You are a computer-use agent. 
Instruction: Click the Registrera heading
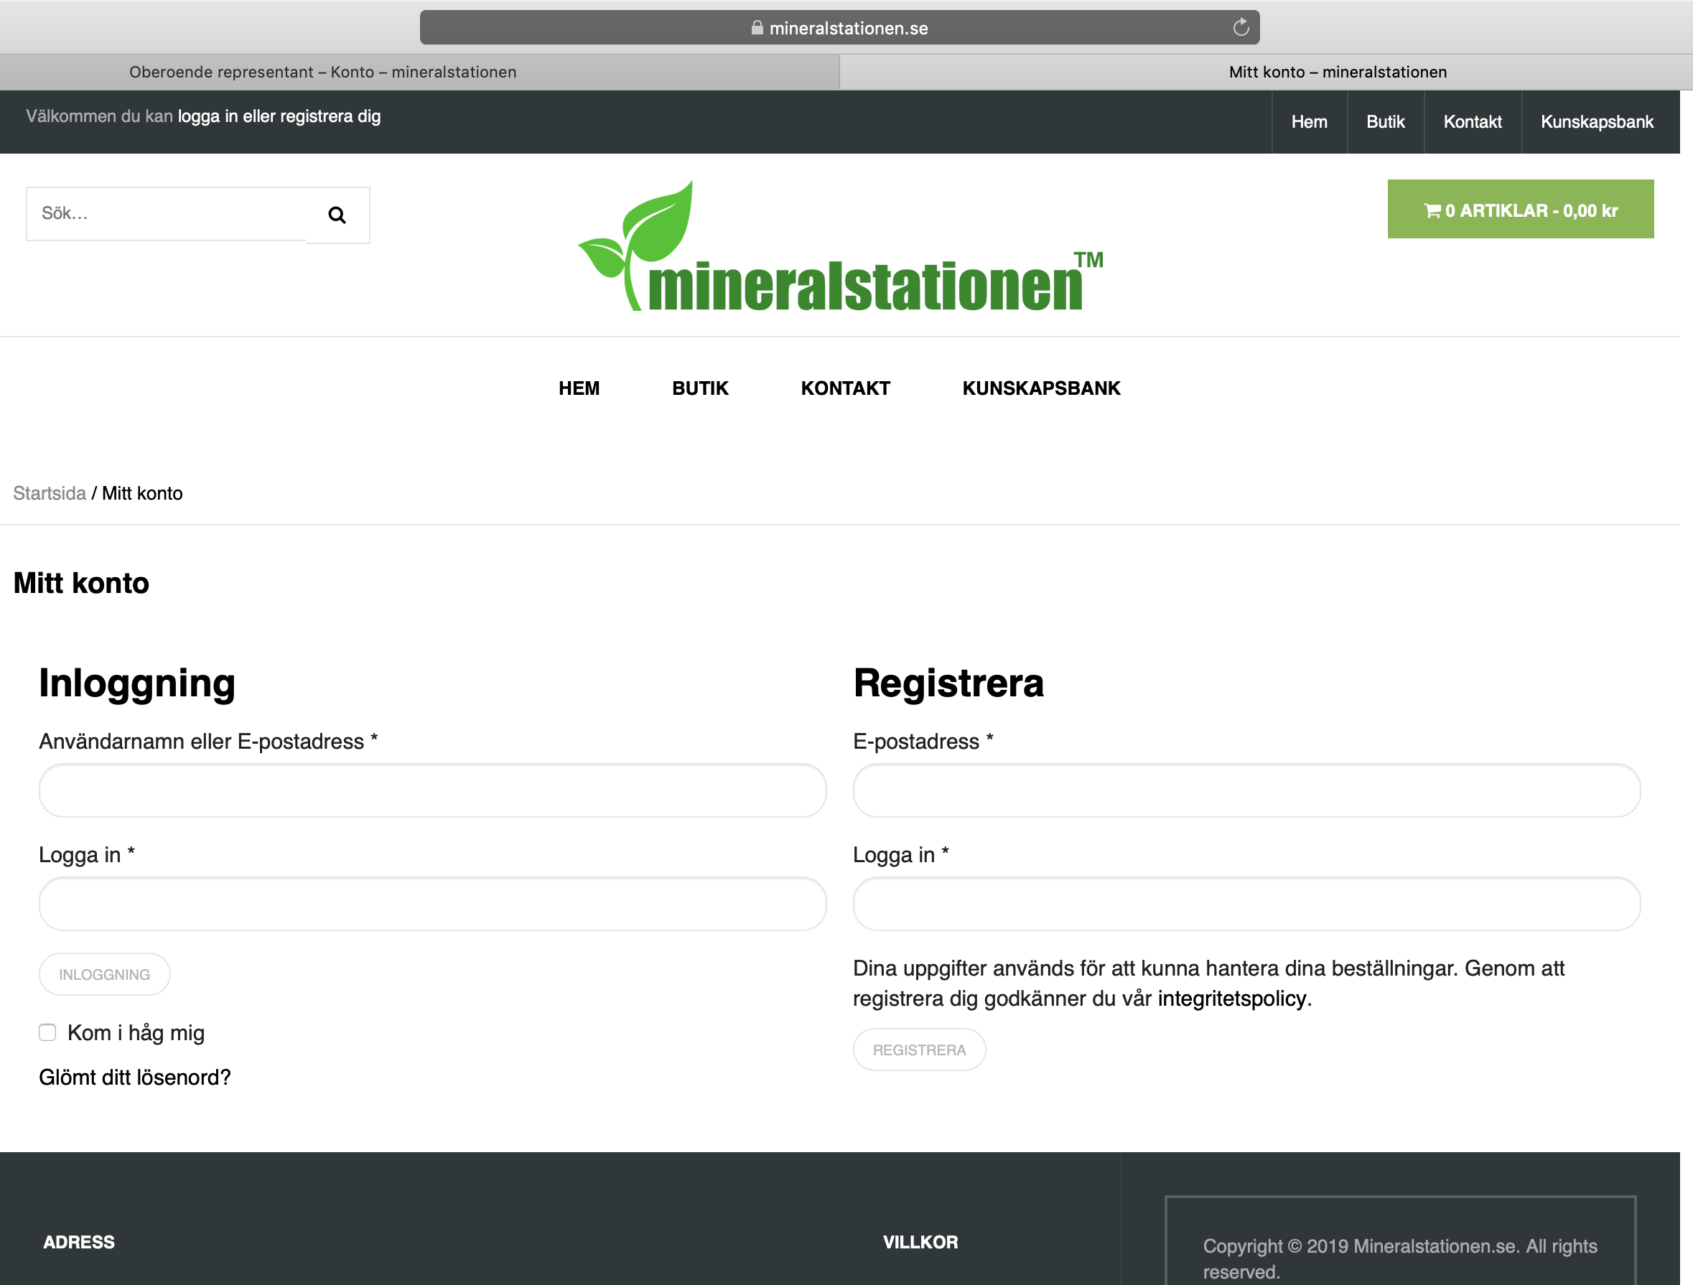(948, 683)
